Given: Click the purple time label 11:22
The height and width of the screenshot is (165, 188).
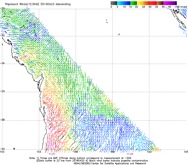Looking at the screenshot, I should pos(130,154).
